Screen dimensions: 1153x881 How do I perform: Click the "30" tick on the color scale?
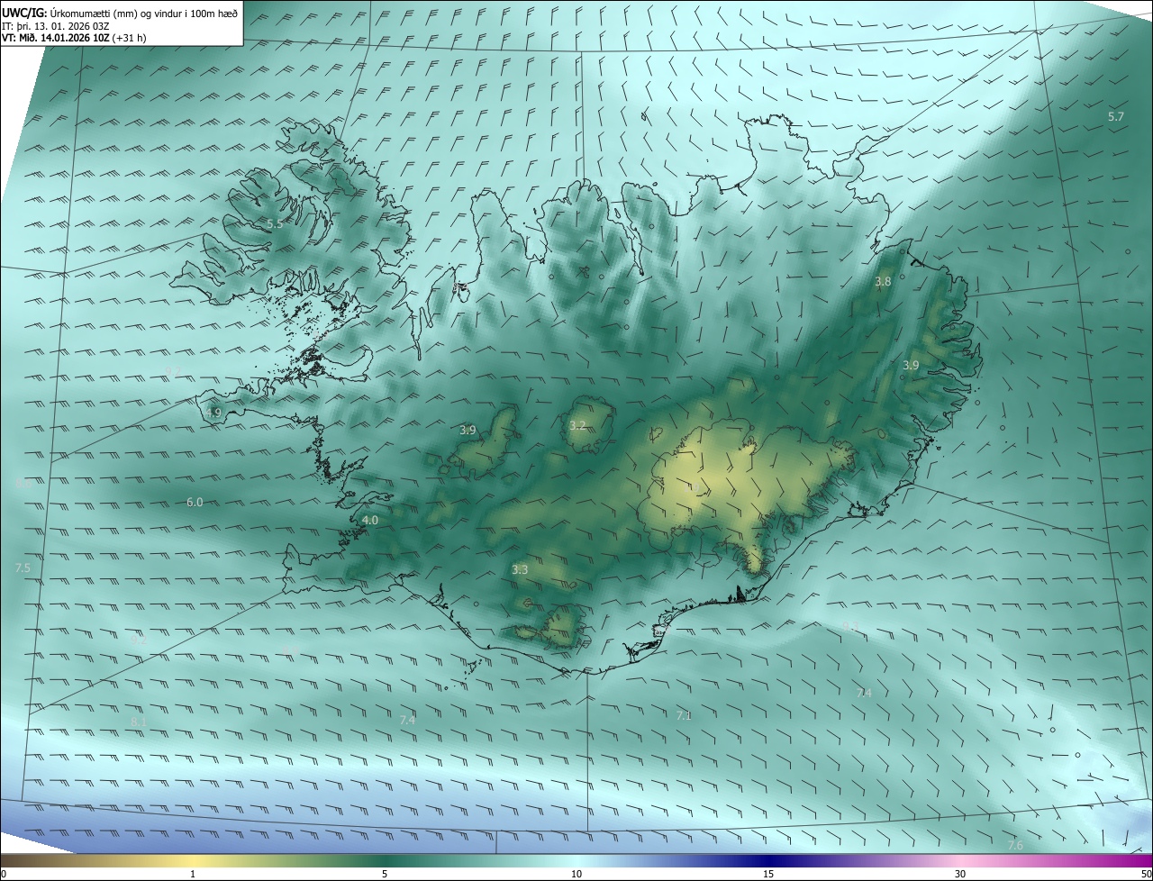point(960,874)
